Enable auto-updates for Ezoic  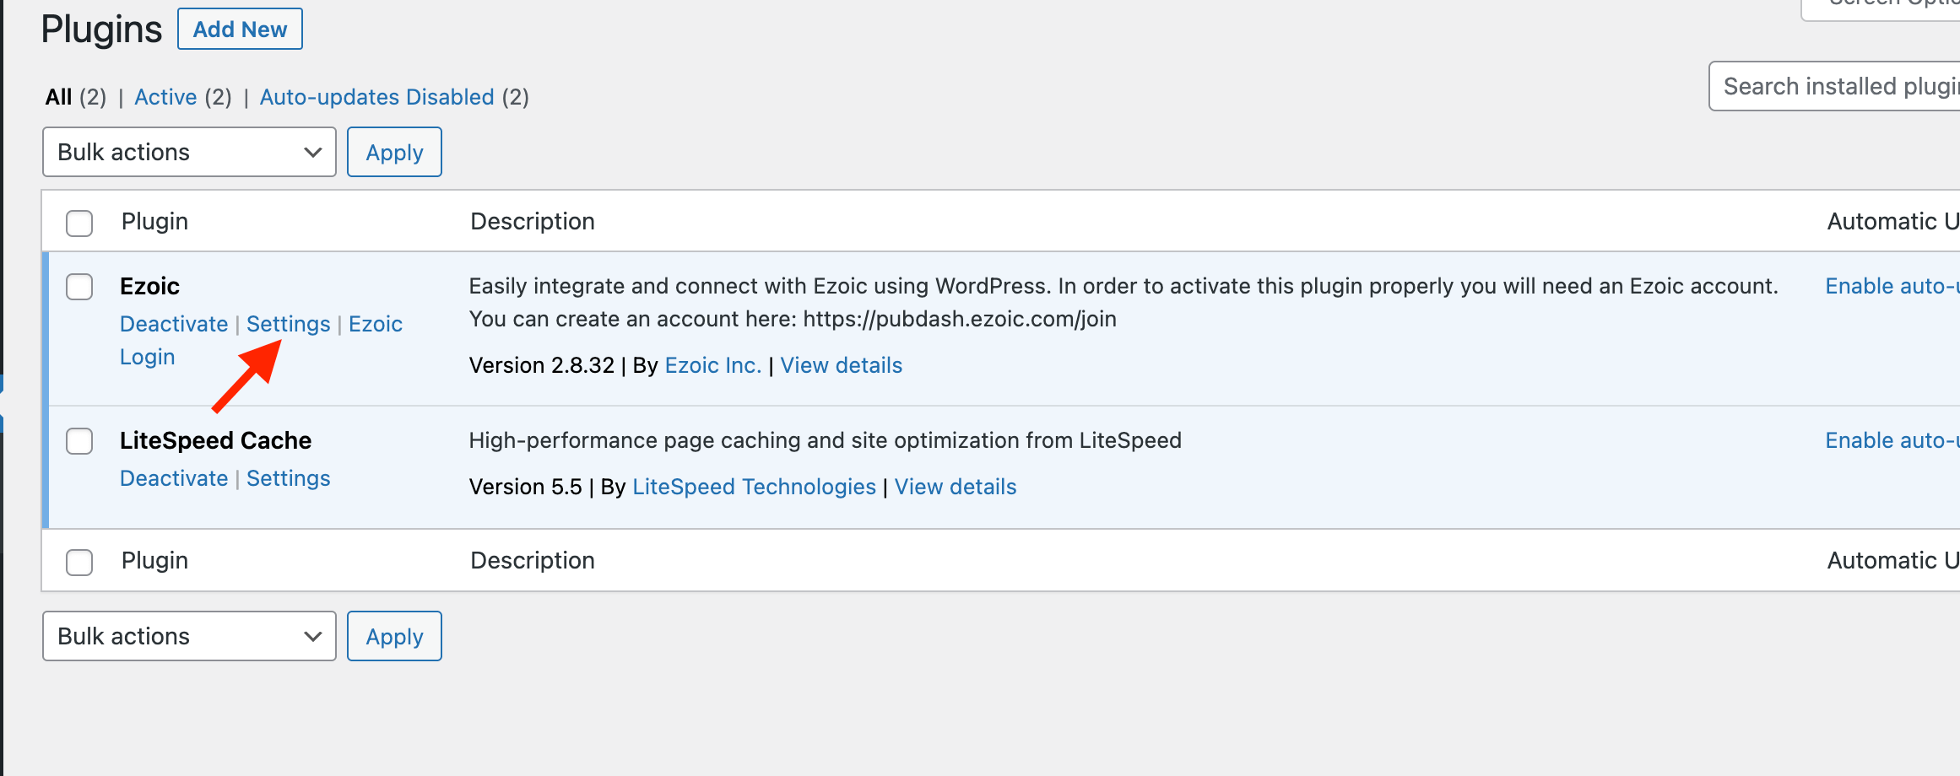[x=1892, y=286]
